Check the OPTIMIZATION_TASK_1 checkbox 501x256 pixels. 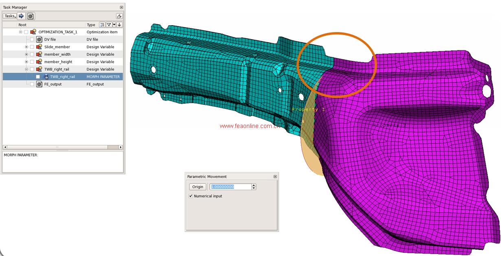coord(26,32)
